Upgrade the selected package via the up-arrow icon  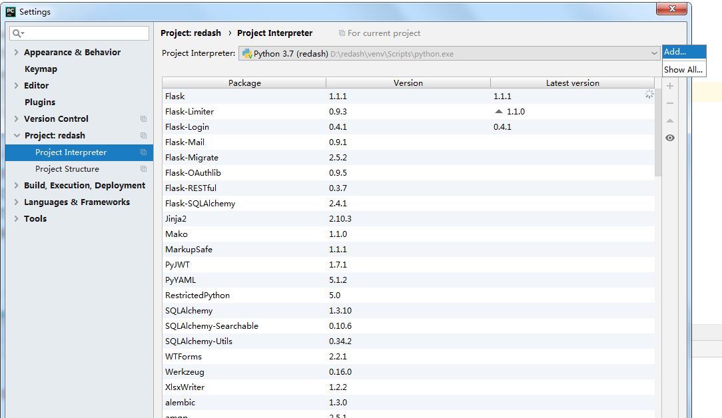670,120
